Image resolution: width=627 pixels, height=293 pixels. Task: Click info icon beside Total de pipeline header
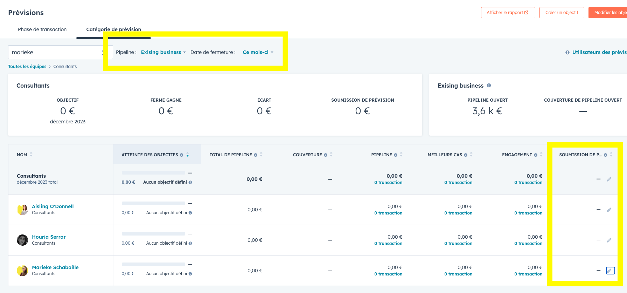256,155
